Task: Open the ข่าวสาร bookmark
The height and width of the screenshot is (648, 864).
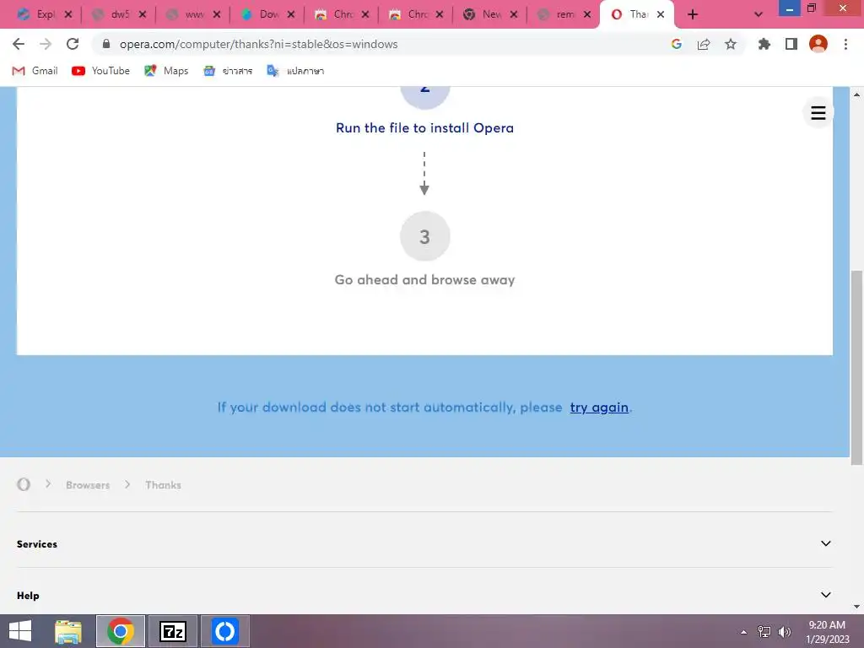Action: tap(228, 71)
